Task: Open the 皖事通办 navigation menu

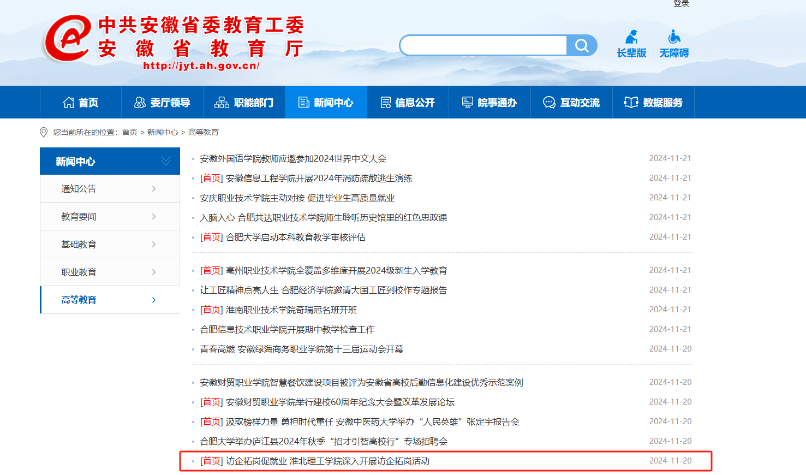Action: (489, 103)
